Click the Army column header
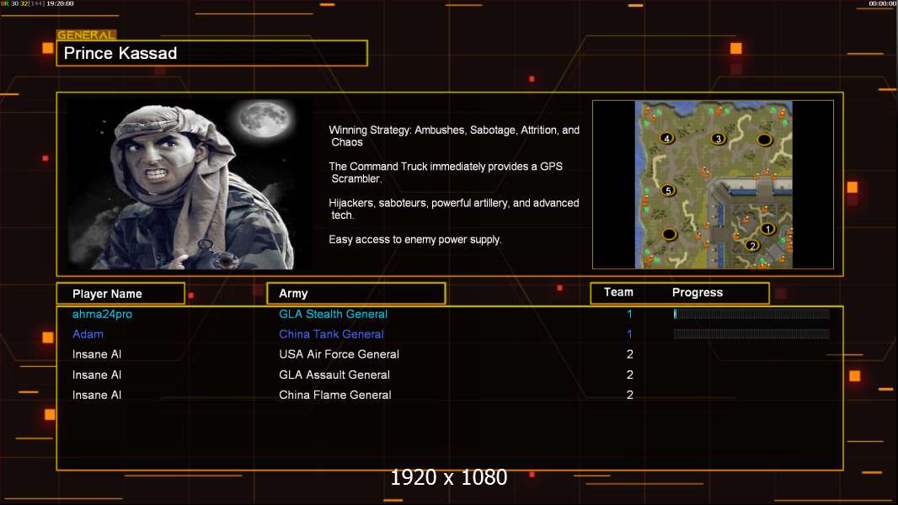The height and width of the screenshot is (505, 898). (356, 294)
